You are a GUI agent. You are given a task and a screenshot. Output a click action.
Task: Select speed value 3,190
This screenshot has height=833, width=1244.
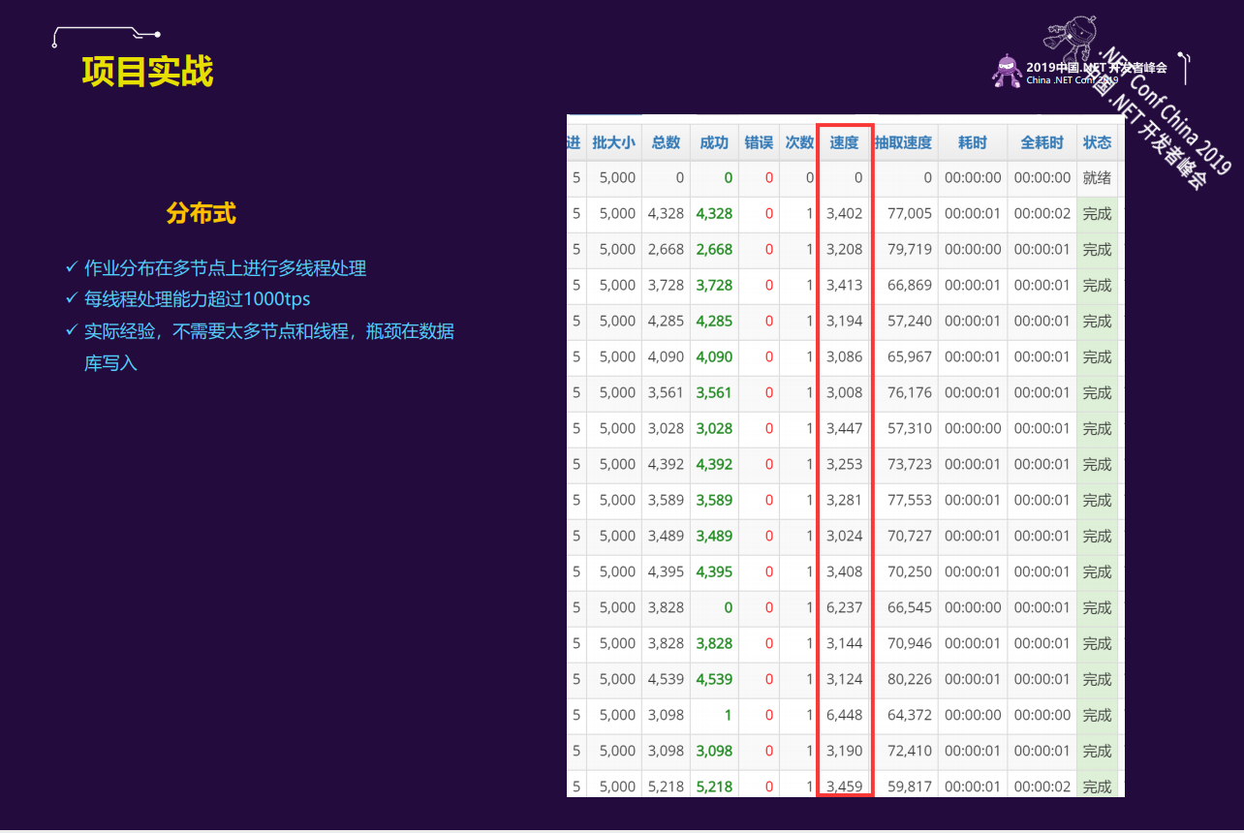click(844, 752)
